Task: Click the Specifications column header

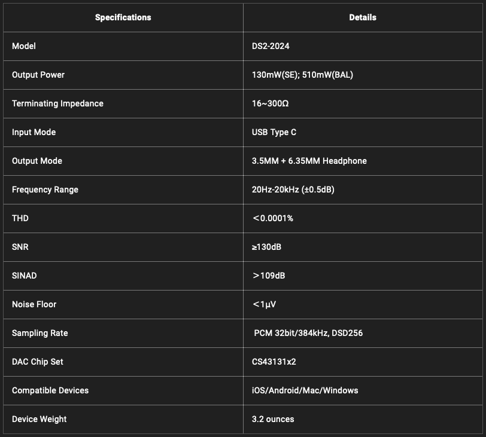Action: pos(123,17)
